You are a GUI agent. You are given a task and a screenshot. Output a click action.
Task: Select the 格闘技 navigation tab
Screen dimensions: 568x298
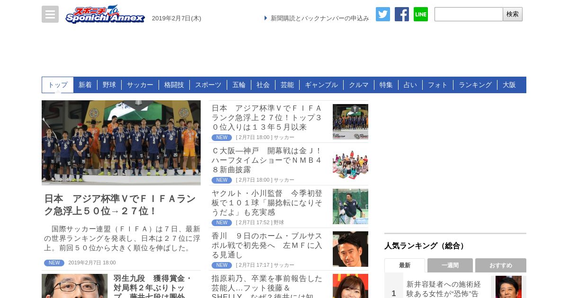pos(174,85)
